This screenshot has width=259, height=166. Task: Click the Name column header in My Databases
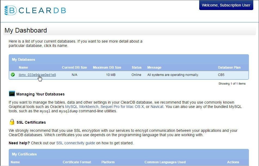coord(23,68)
